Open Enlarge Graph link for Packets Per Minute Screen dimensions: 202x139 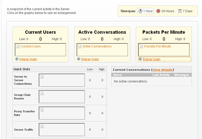[152, 59]
